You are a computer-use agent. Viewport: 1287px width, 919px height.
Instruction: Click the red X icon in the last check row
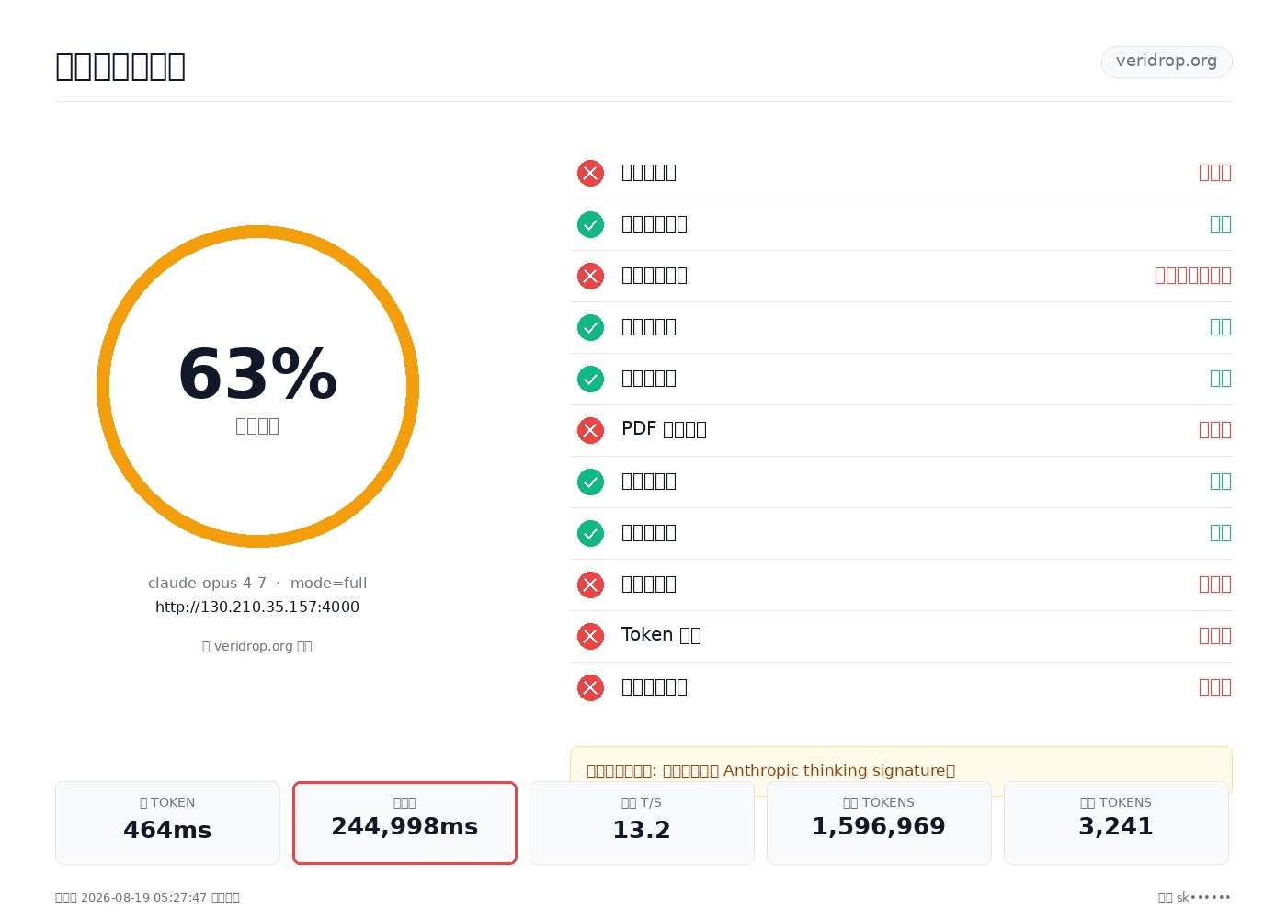(x=590, y=687)
